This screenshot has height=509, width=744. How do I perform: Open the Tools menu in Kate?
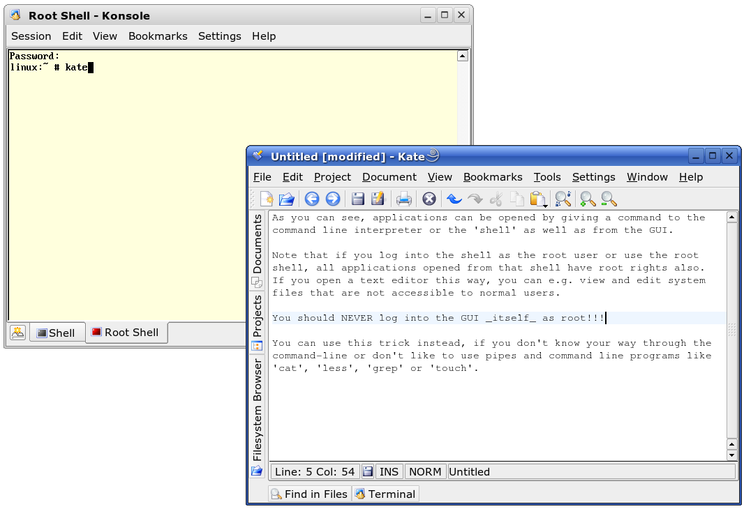click(x=547, y=177)
